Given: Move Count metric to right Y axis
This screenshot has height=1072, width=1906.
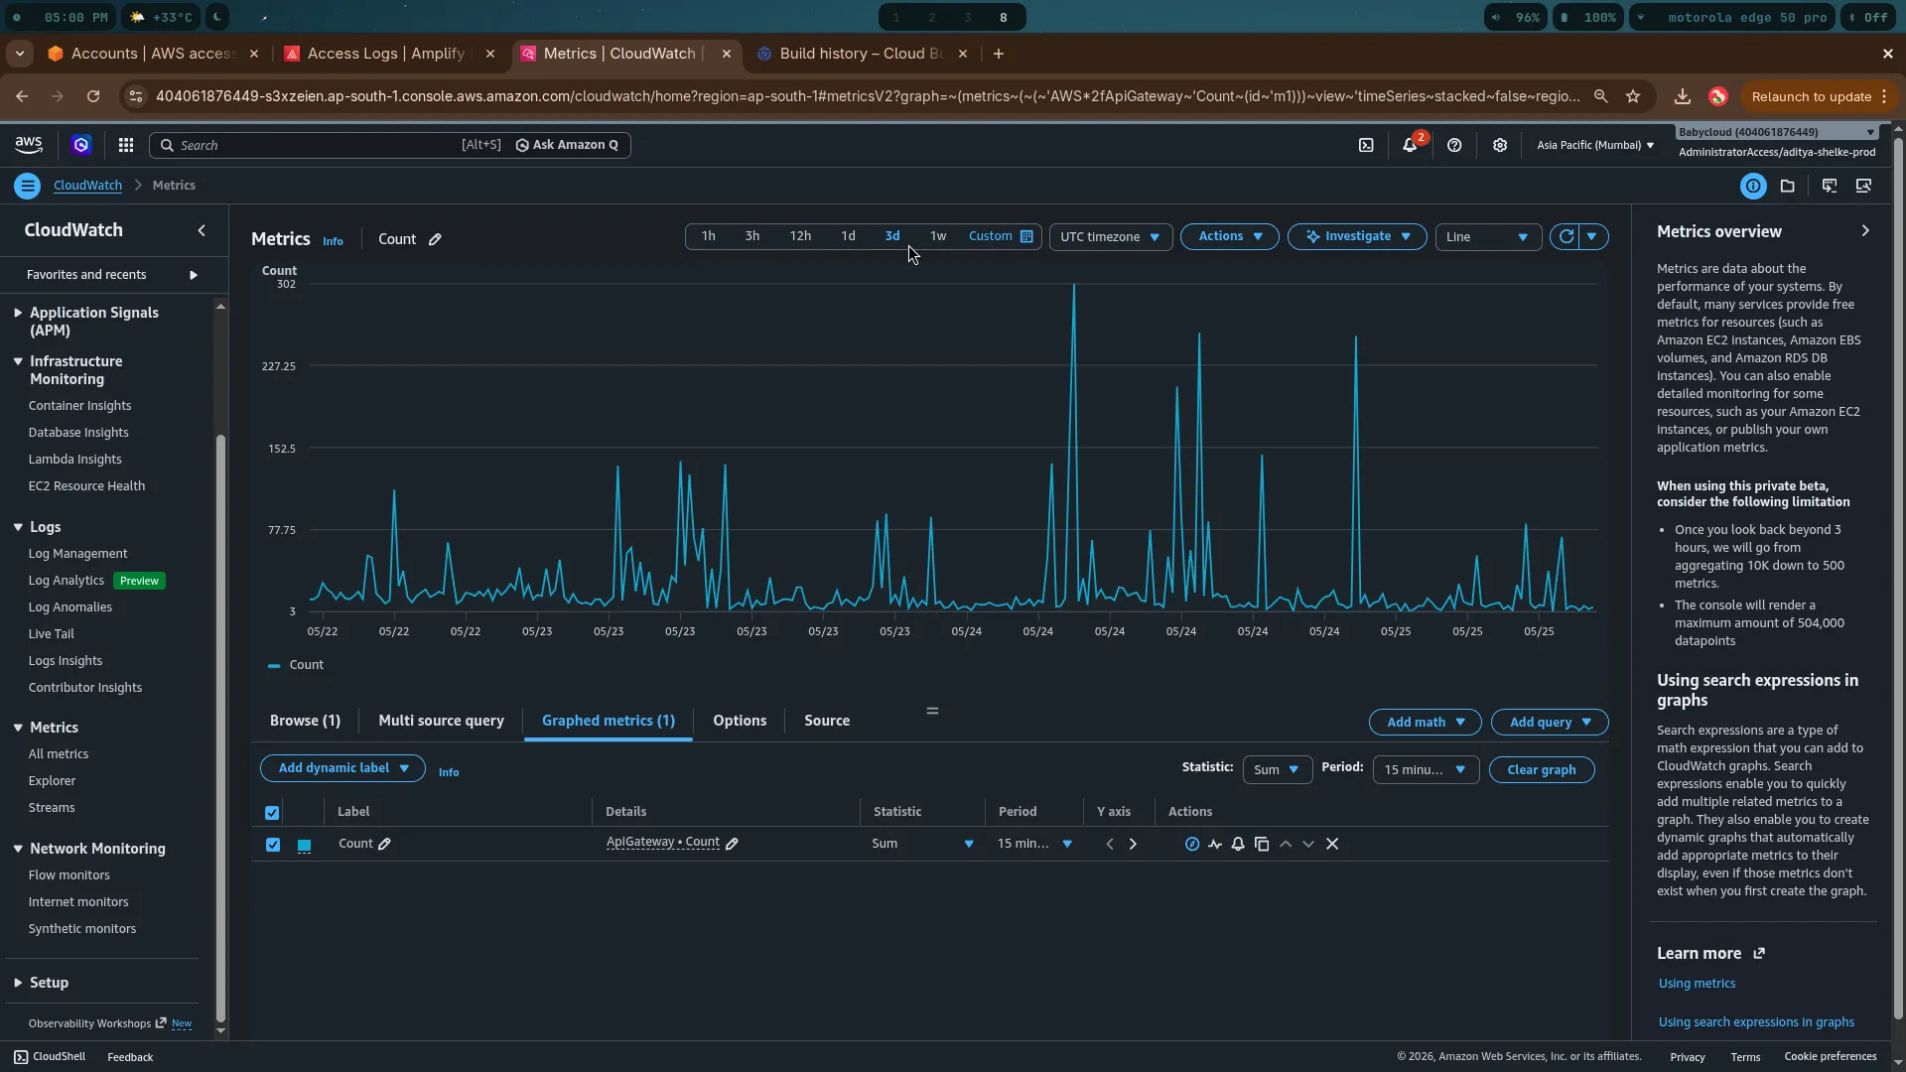Looking at the screenshot, I should pos(1133,844).
